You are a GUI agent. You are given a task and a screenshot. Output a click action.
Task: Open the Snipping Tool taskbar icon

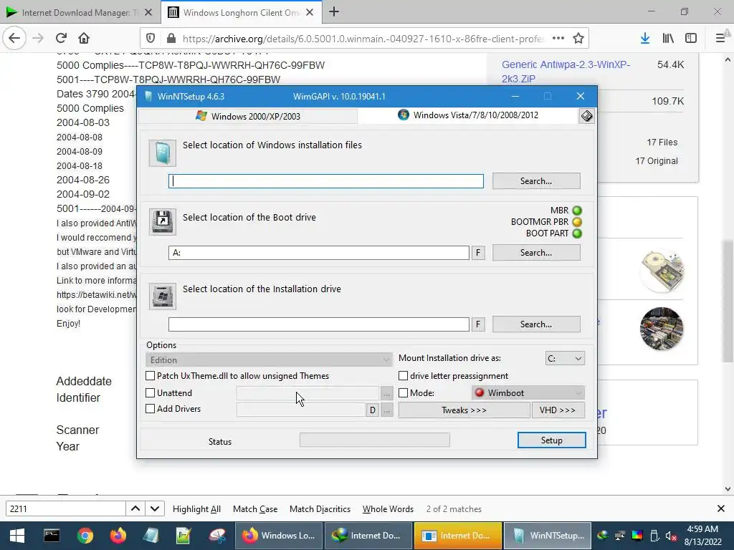[217, 536]
